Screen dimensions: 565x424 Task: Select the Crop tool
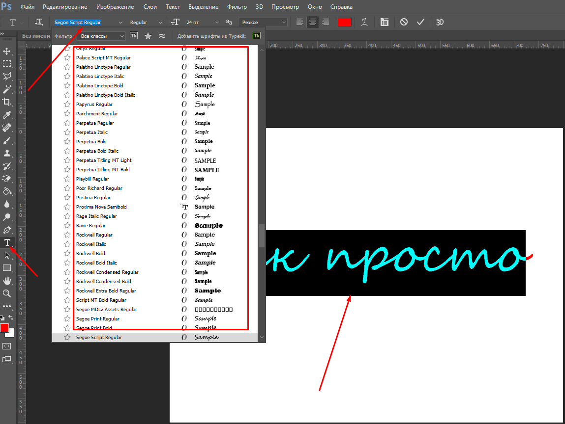pos(7,102)
